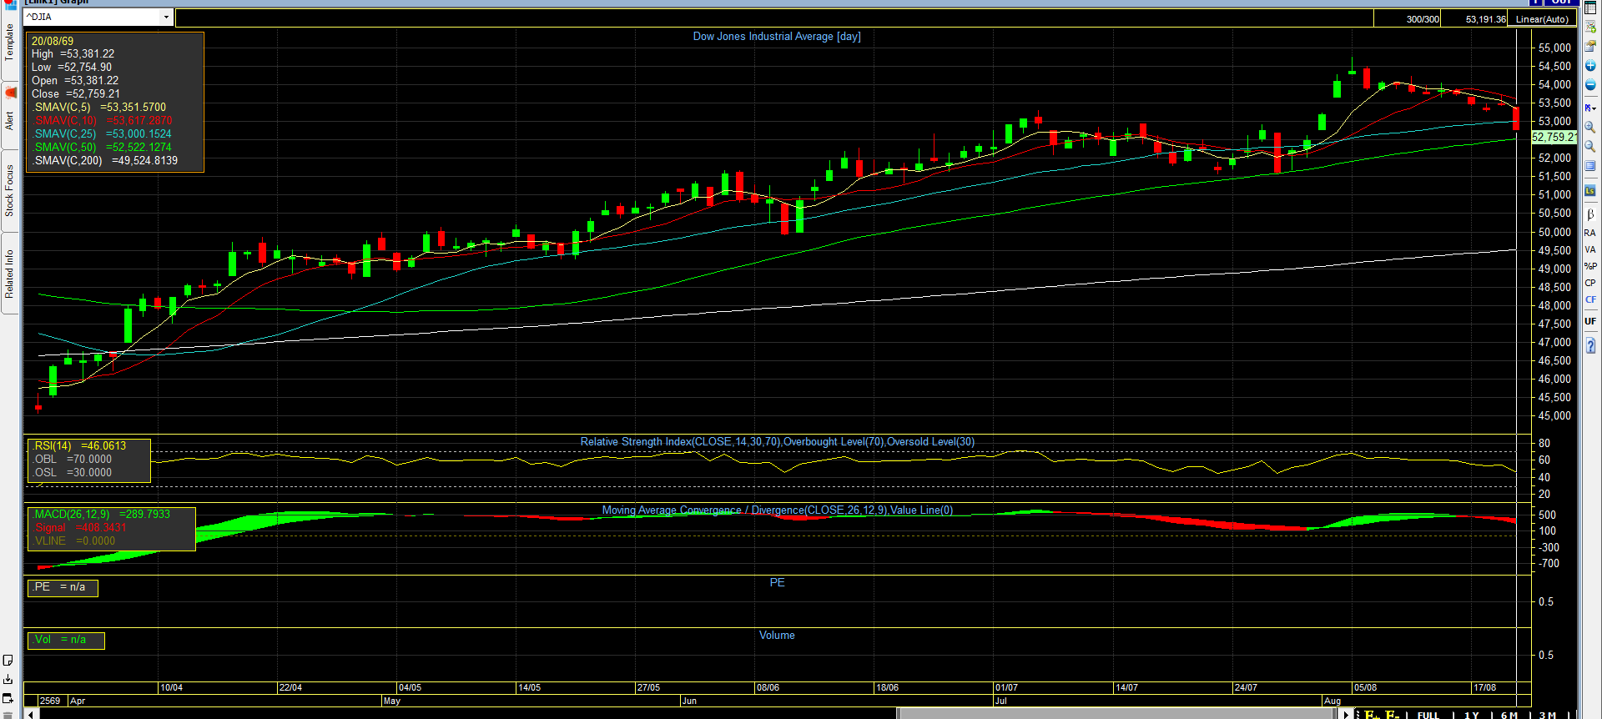Click the SMAV(C,200) legend entry
Image resolution: width=1602 pixels, height=719 pixels.
[x=105, y=161]
